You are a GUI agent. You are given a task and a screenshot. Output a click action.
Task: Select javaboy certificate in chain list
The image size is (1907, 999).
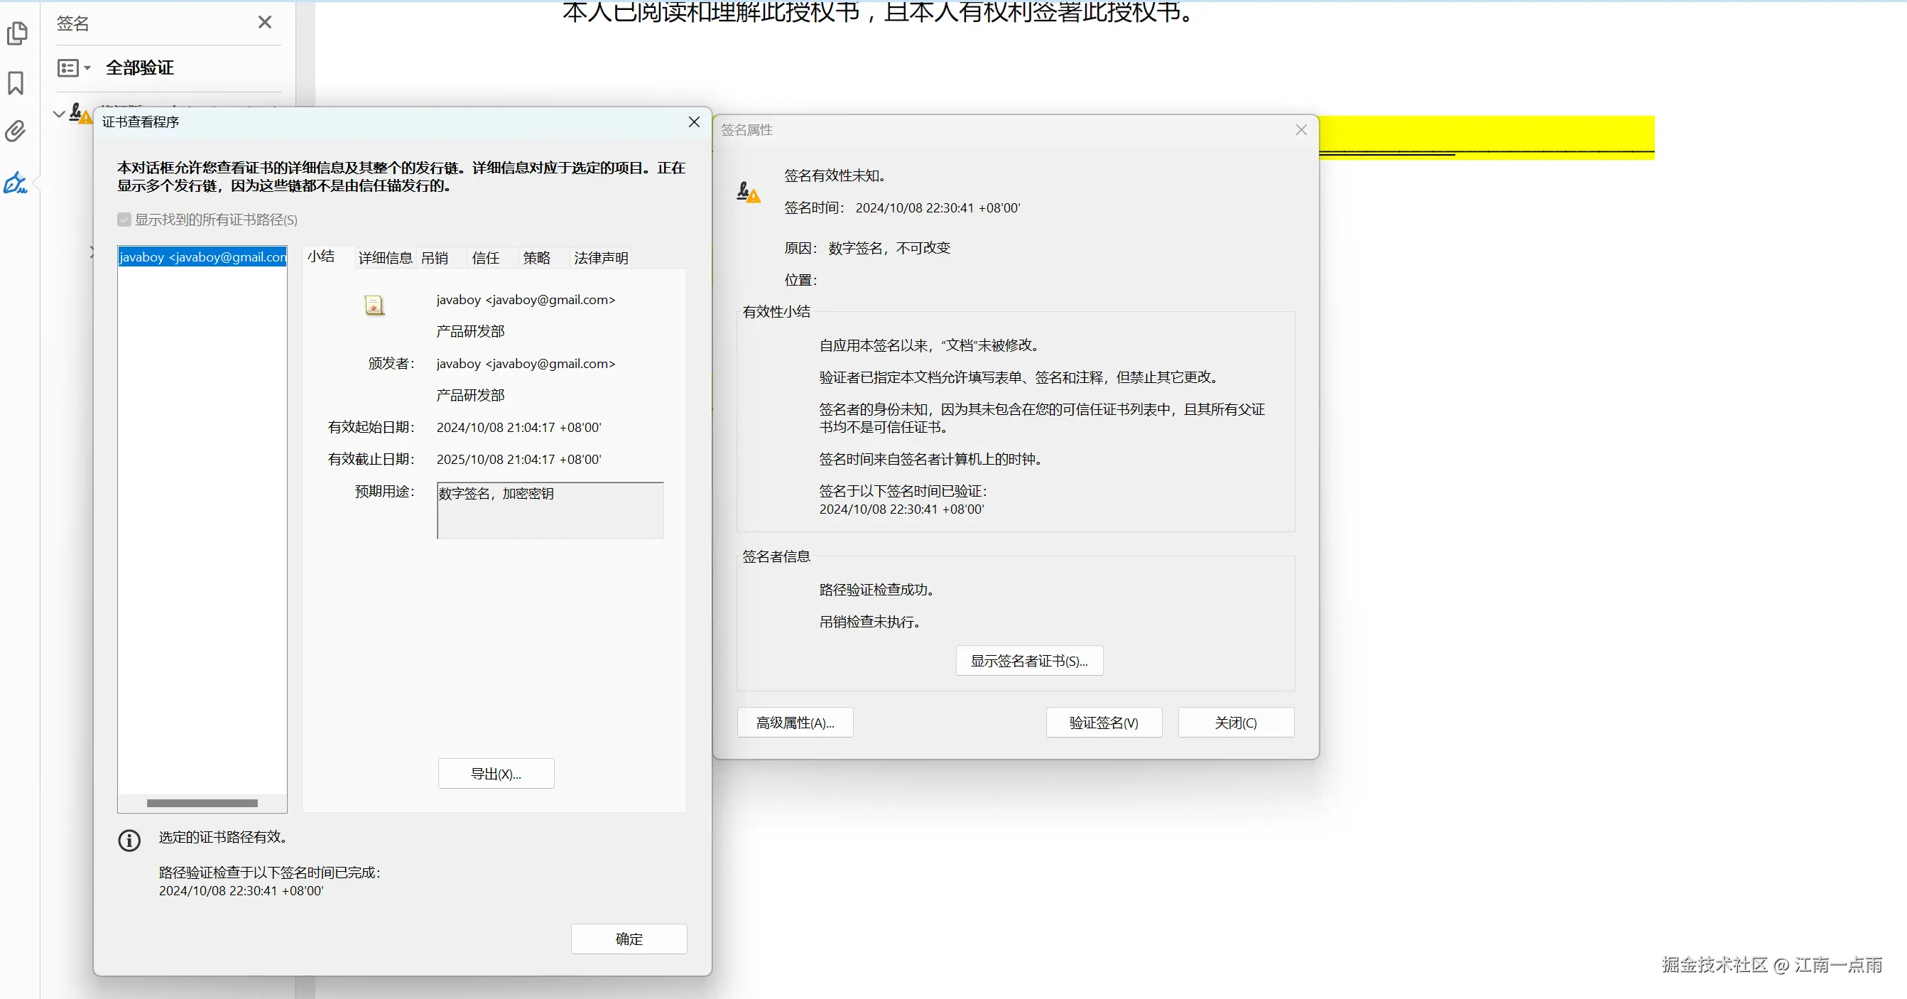[202, 257]
